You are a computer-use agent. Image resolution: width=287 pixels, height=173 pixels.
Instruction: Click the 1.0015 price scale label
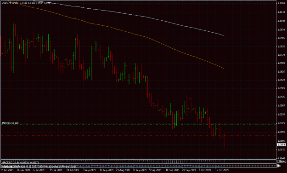(x=281, y=150)
